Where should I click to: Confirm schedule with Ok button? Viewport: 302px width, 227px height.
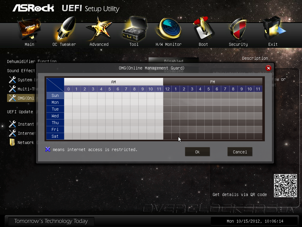click(197, 152)
